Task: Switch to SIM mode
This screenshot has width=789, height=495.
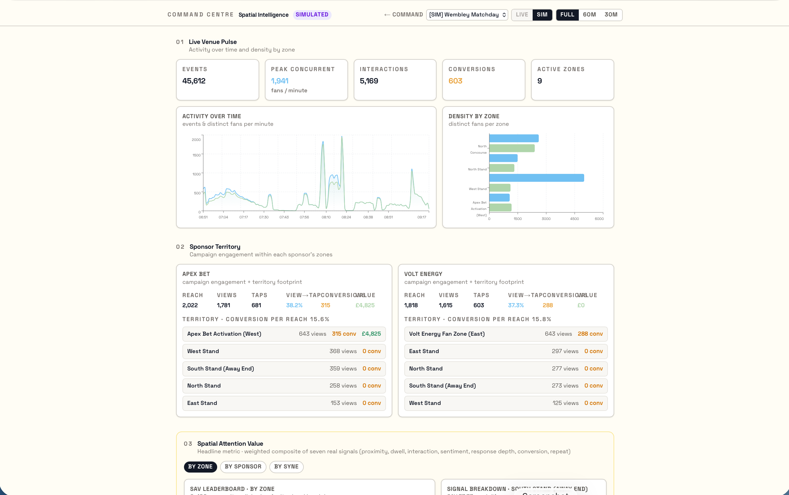Action: (542, 15)
